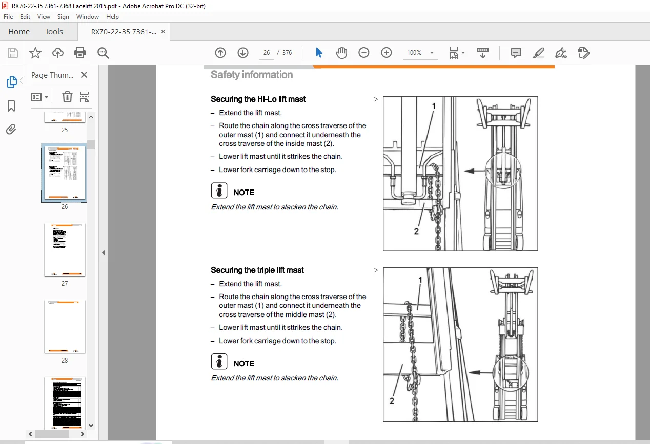Viewport: 650px width, 444px height.
Task: Click the 'Securing the Hi-Lo lift mast' heading
Action: [258, 99]
